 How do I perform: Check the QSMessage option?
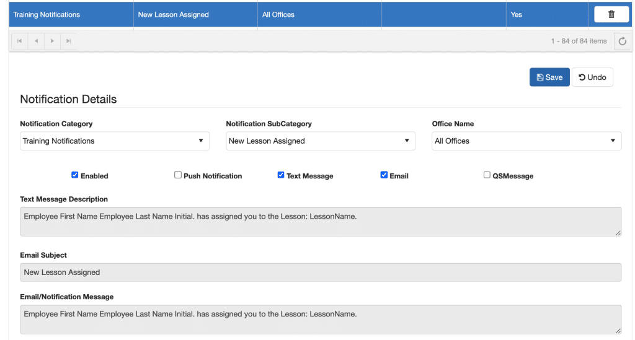[487, 175]
